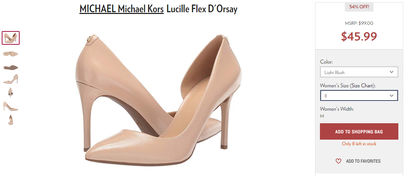Open the left-facing side profile thumbnail
405x177 pixels.
(11, 79)
